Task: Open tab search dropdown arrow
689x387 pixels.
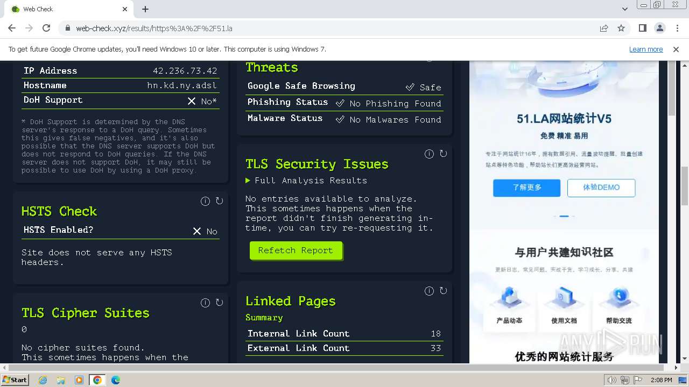Action: coord(624,9)
